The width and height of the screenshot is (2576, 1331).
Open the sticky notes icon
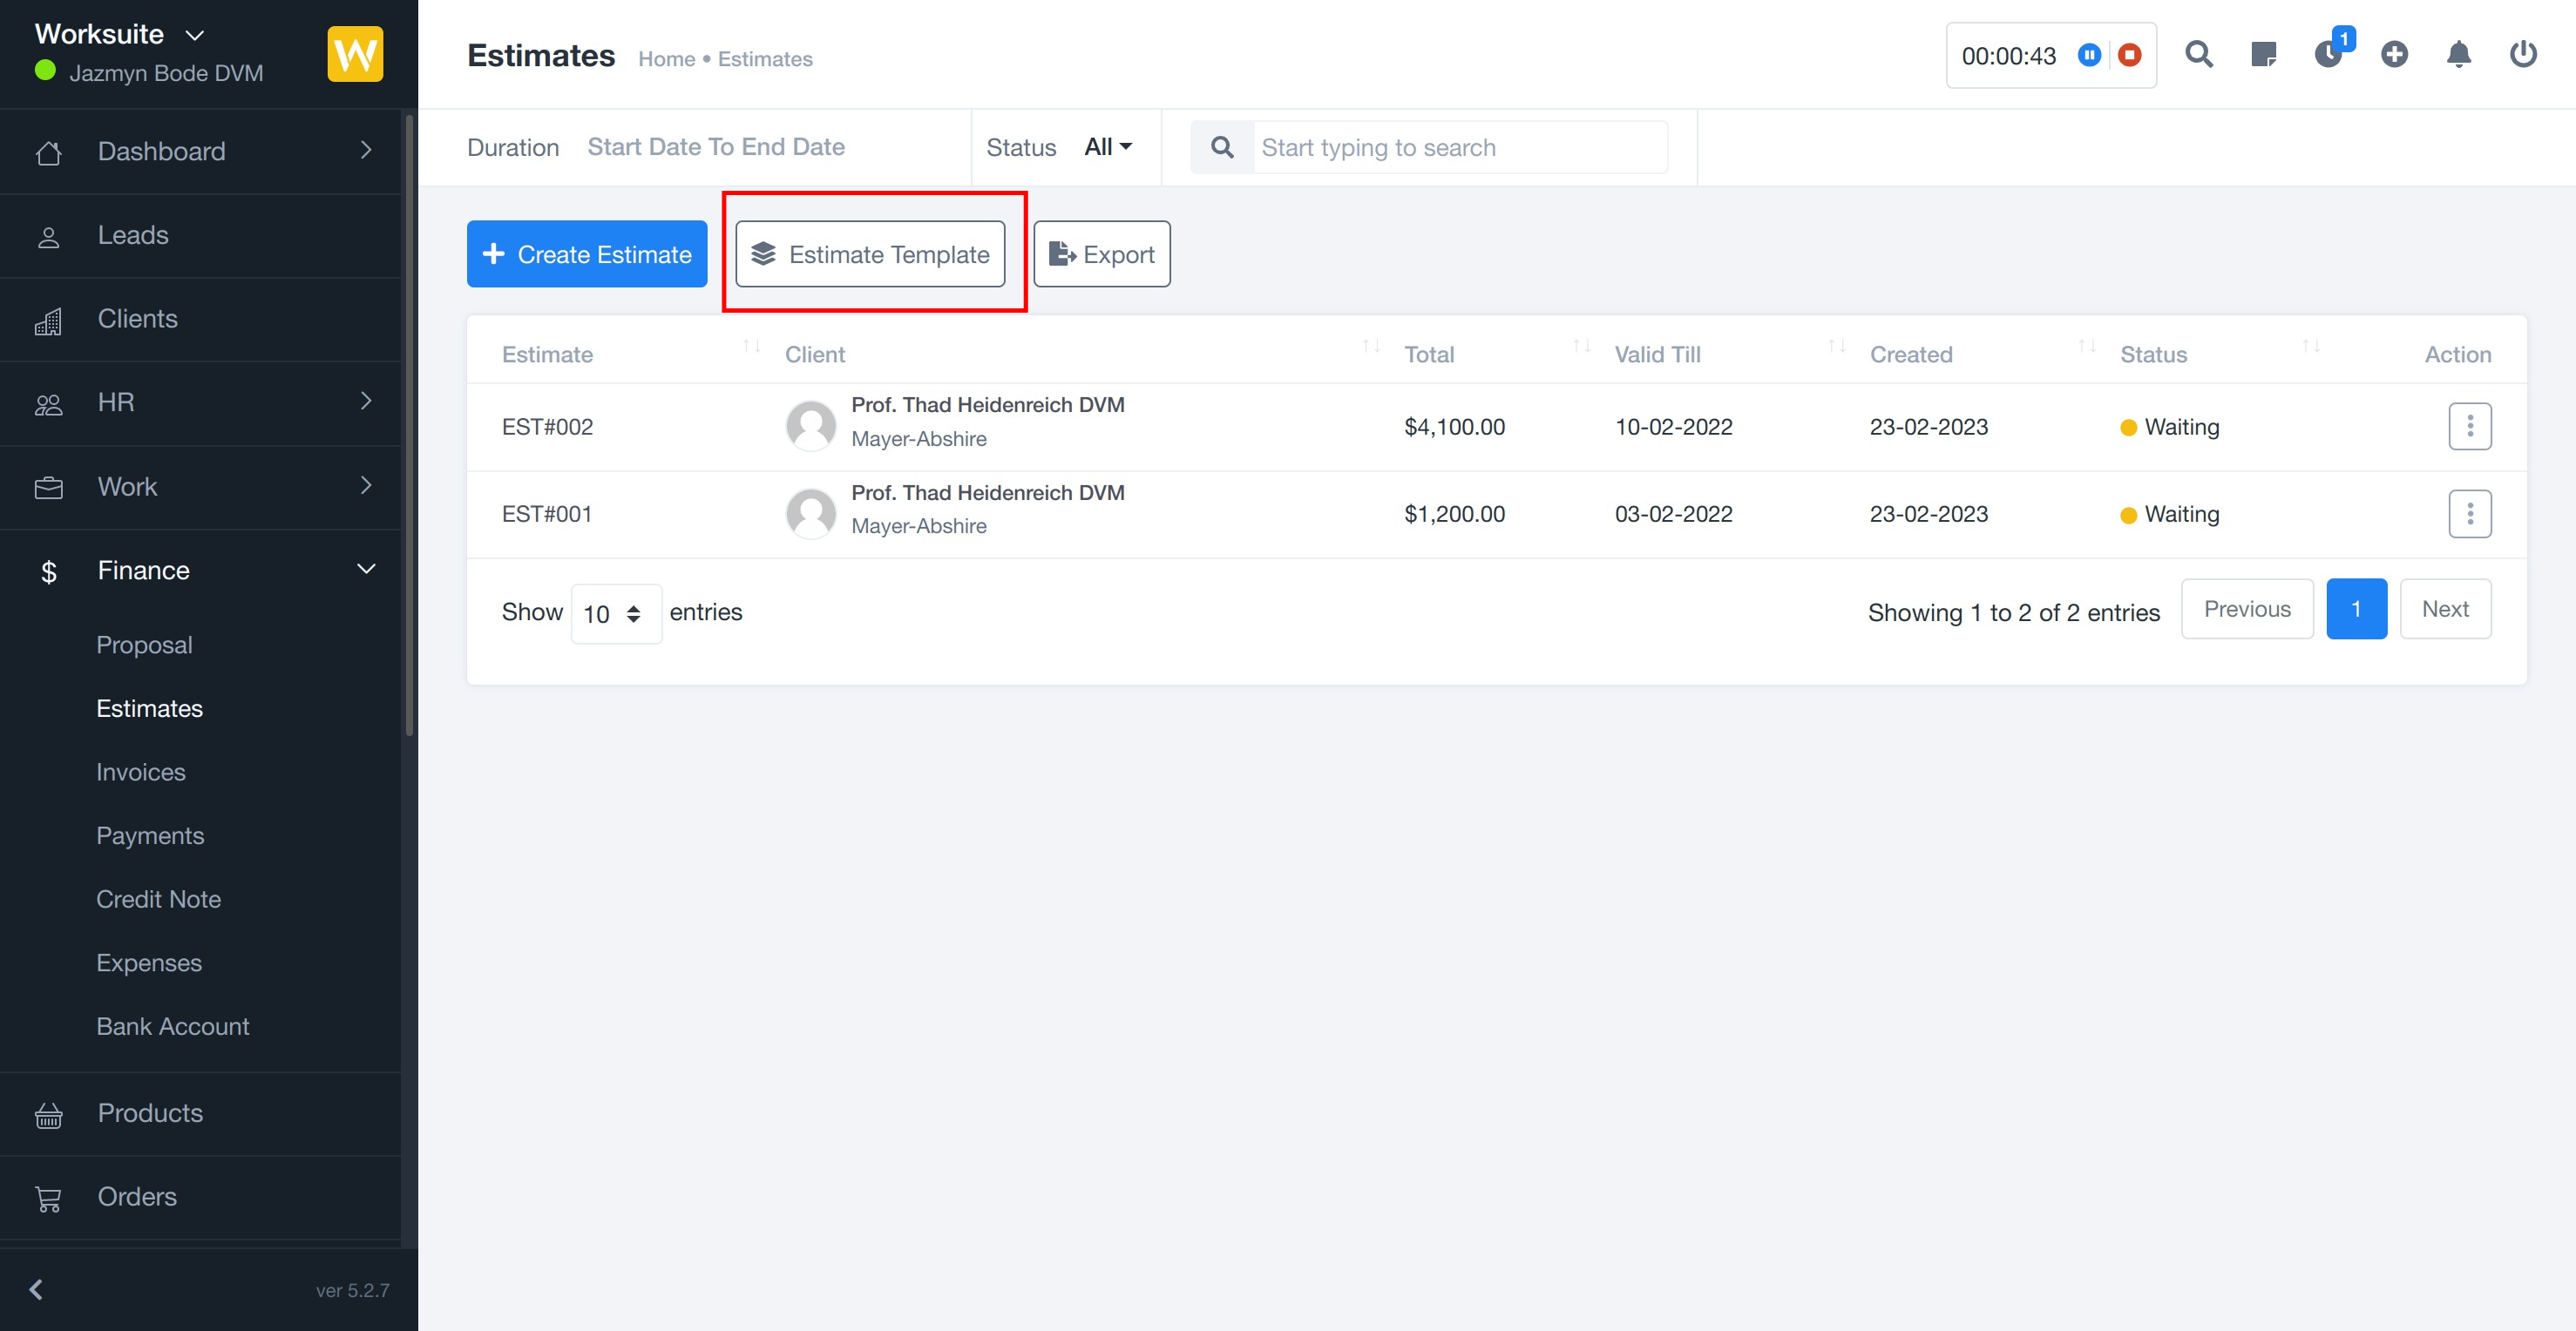click(2263, 54)
